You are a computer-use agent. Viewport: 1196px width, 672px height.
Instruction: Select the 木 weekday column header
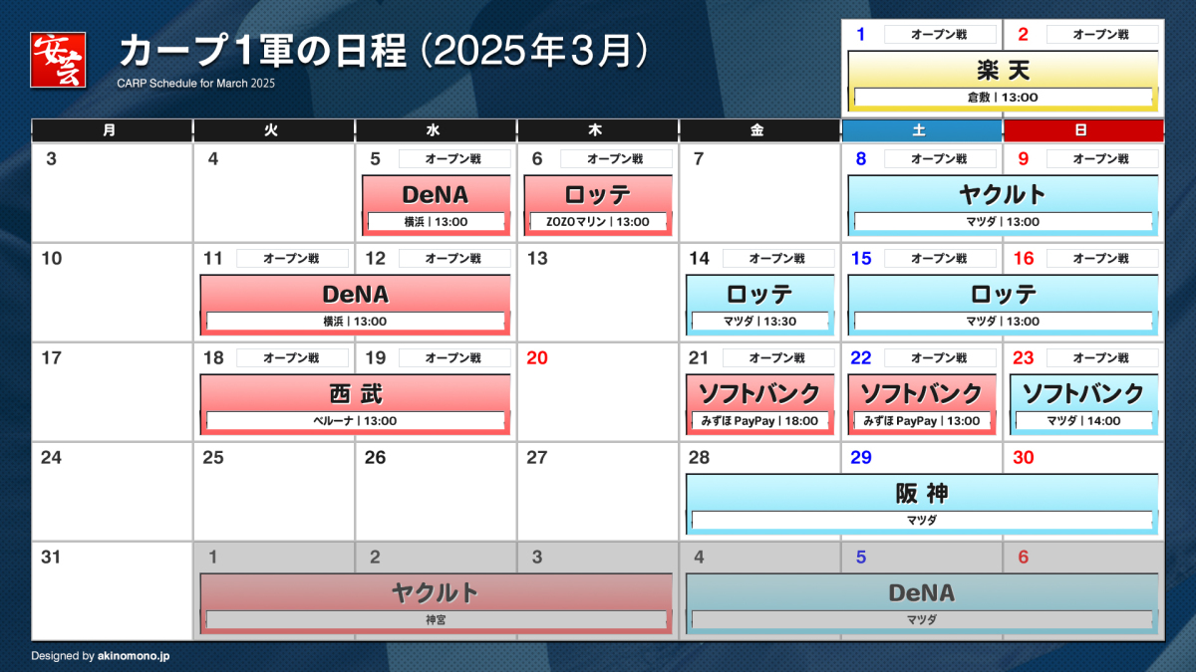[598, 130]
